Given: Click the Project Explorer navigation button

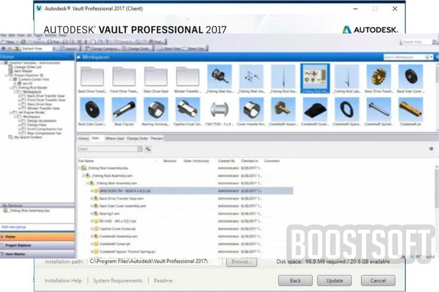Looking at the screenshot, I should [x=37, y=245].
